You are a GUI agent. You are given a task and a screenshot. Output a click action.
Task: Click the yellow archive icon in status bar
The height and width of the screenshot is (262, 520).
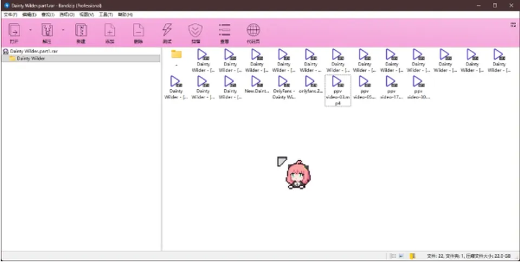(412, 256)
